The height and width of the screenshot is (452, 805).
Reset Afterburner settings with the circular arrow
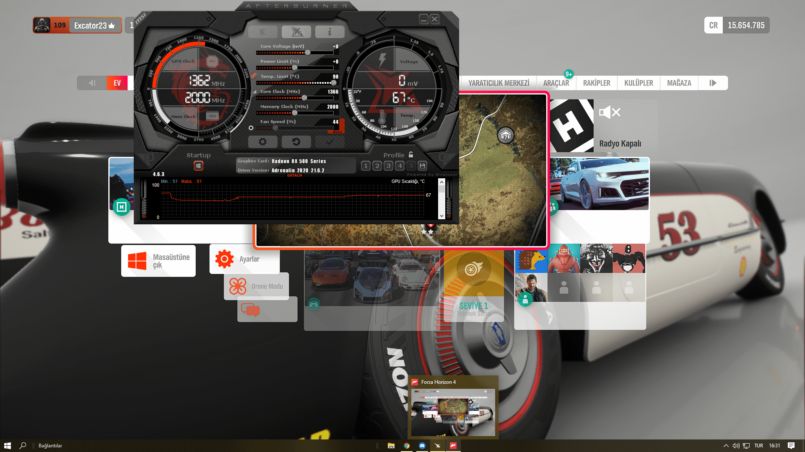pyautogui.click(x=296, y=142)
